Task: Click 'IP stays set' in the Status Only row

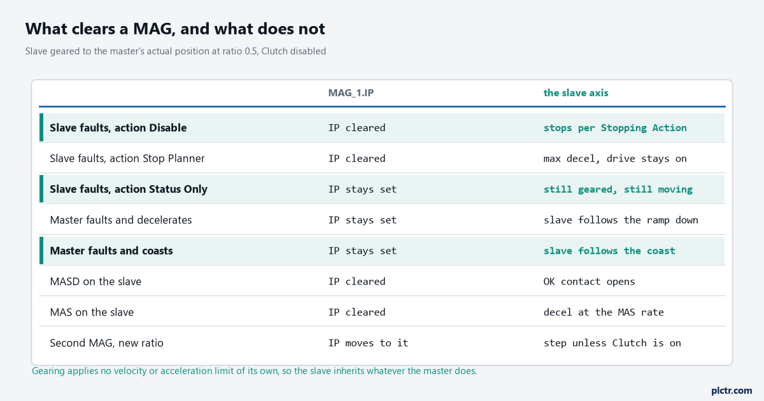Action: click(x=362, y=189)
